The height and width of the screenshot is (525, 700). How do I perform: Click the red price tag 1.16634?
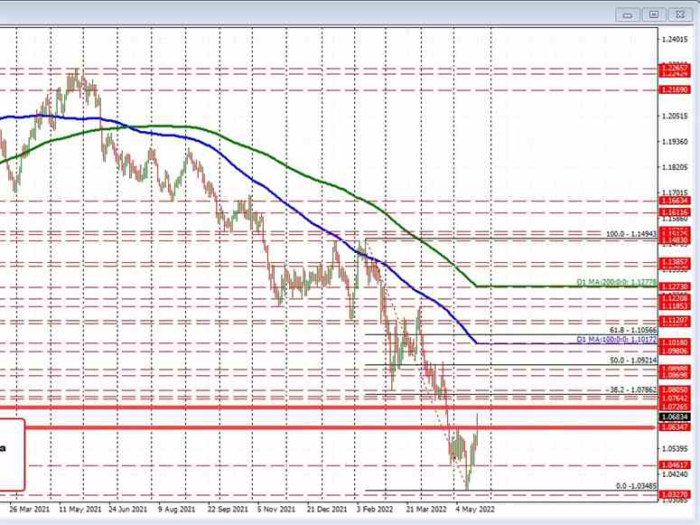click(x=675, y=202)
